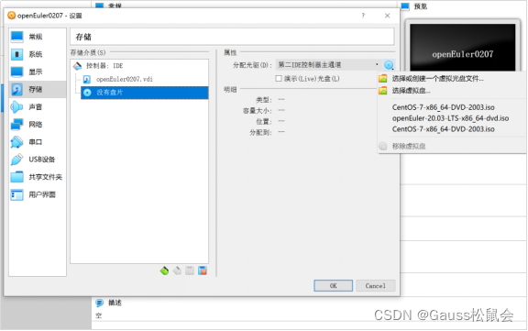This screenshot has height=331, width=528.
Task: Open the 分配光驱 dropdown
Action: point(329,65)
